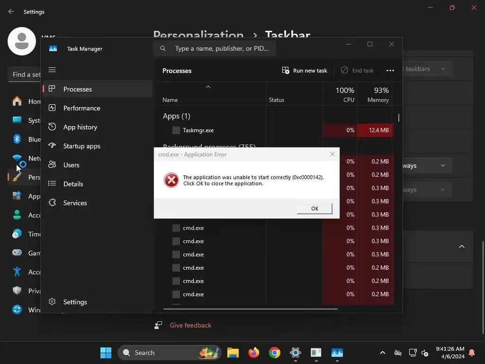The image size is (485, 364).
Task: Click End task button
Action: click(357, 71)
